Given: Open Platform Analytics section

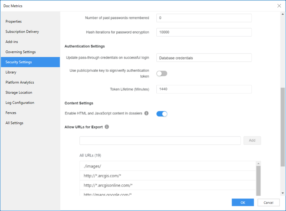Looking at the screenshot, I should pos(20,82).
